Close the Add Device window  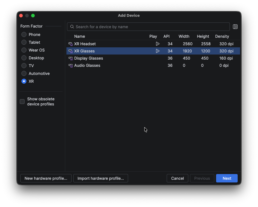(21, 16)
